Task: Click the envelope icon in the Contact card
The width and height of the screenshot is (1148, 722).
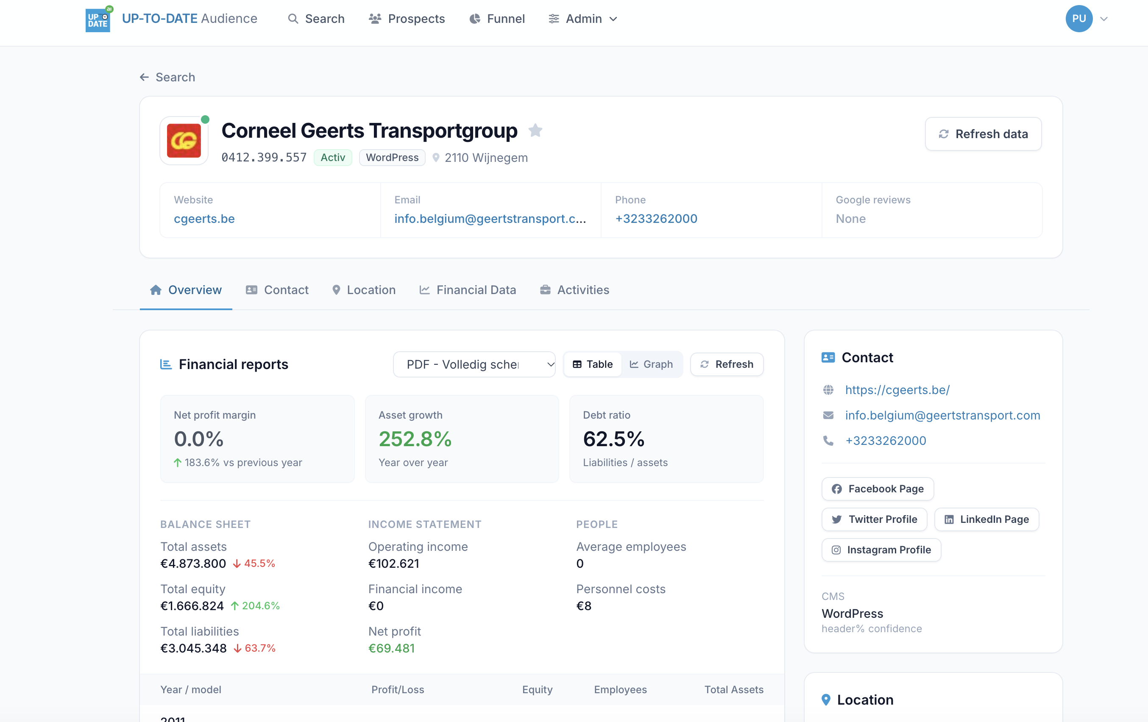Action: (x=829, y=416)
